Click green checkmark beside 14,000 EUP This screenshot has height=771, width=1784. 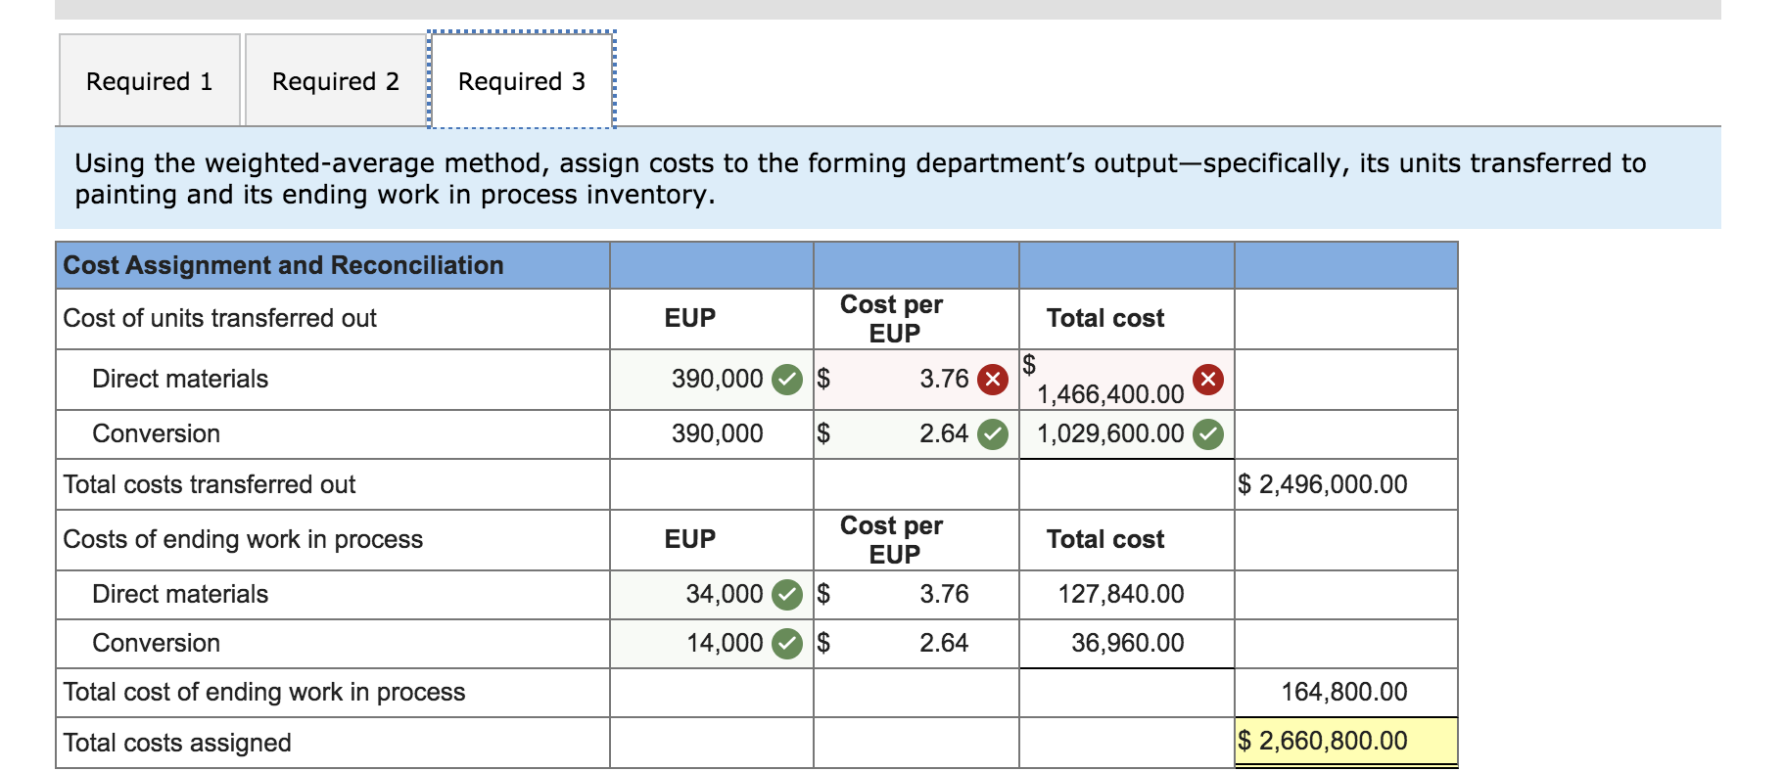(x=787, y=643)
